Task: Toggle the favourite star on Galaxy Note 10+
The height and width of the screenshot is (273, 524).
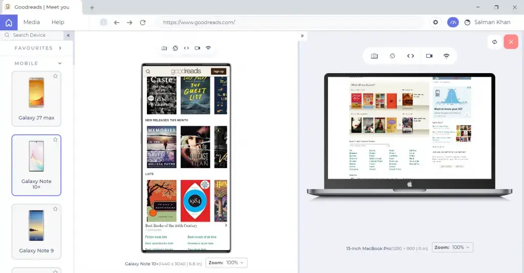Action: (55, 140)
